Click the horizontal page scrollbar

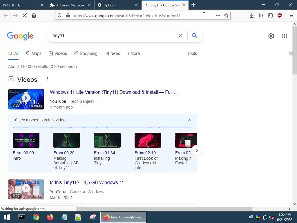click(x=164, y=209)
